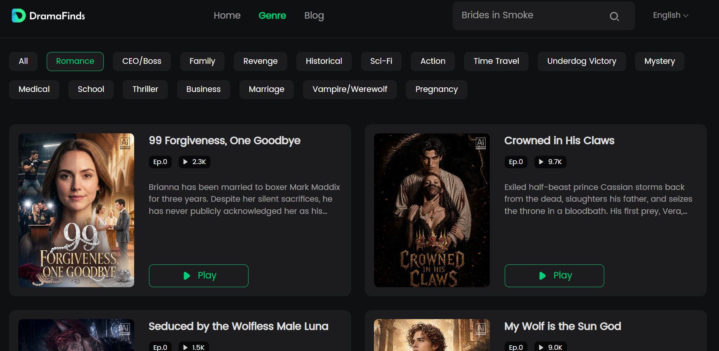Select the All genre filter

click(x=23, y=62)
